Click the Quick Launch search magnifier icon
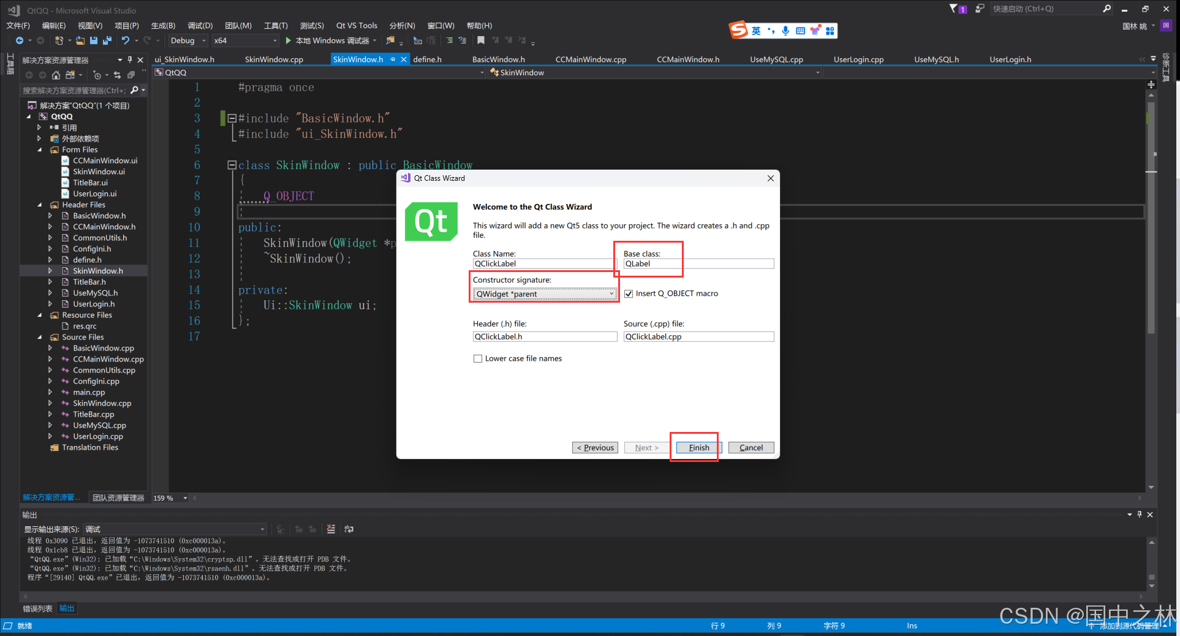This screenshot has height=636, width=1180. coord(1106,9)
